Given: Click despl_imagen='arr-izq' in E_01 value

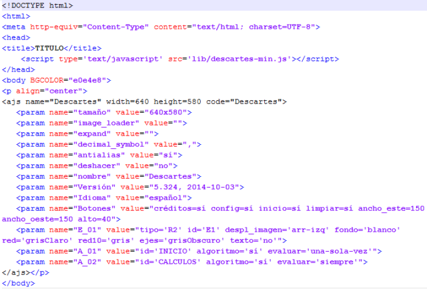Looking at the screenshot, I should click(x=277, y=230).
